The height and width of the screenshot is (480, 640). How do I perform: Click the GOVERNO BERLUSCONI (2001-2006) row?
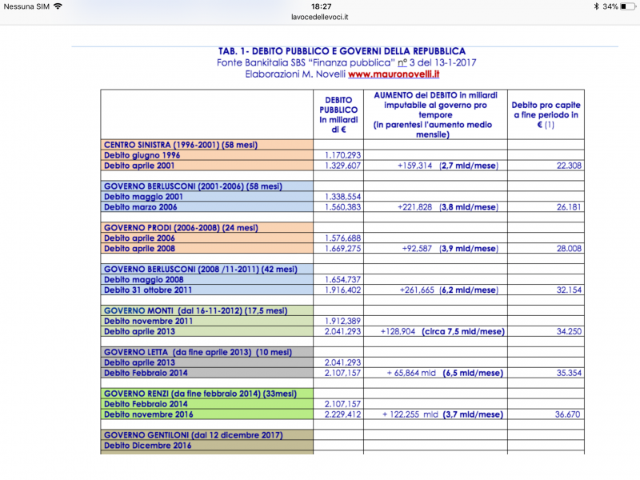tap(194, 186)
